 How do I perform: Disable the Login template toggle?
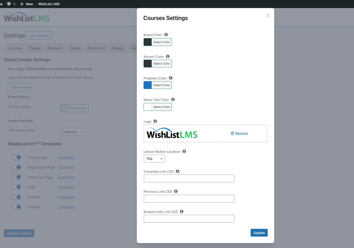coord(17,187)
